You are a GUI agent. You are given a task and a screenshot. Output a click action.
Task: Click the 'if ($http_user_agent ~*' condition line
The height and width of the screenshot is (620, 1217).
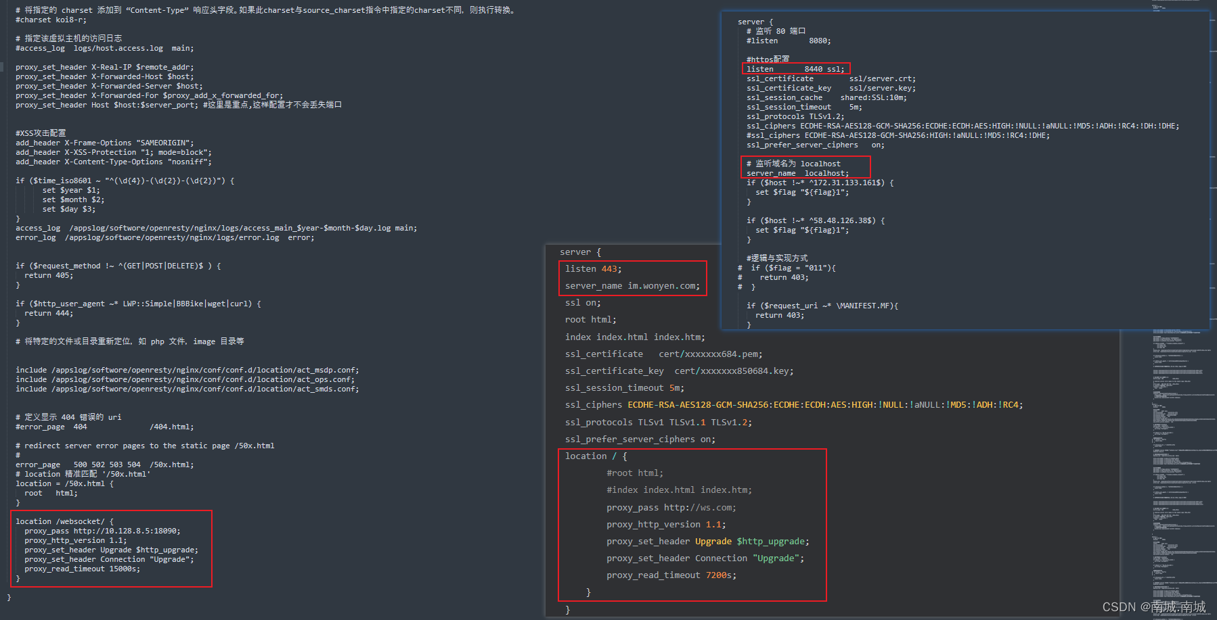pos(138,304)
